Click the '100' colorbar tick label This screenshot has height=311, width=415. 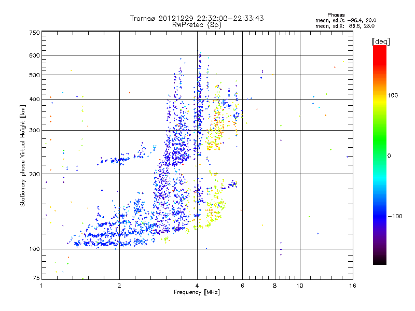pos(393,95)
